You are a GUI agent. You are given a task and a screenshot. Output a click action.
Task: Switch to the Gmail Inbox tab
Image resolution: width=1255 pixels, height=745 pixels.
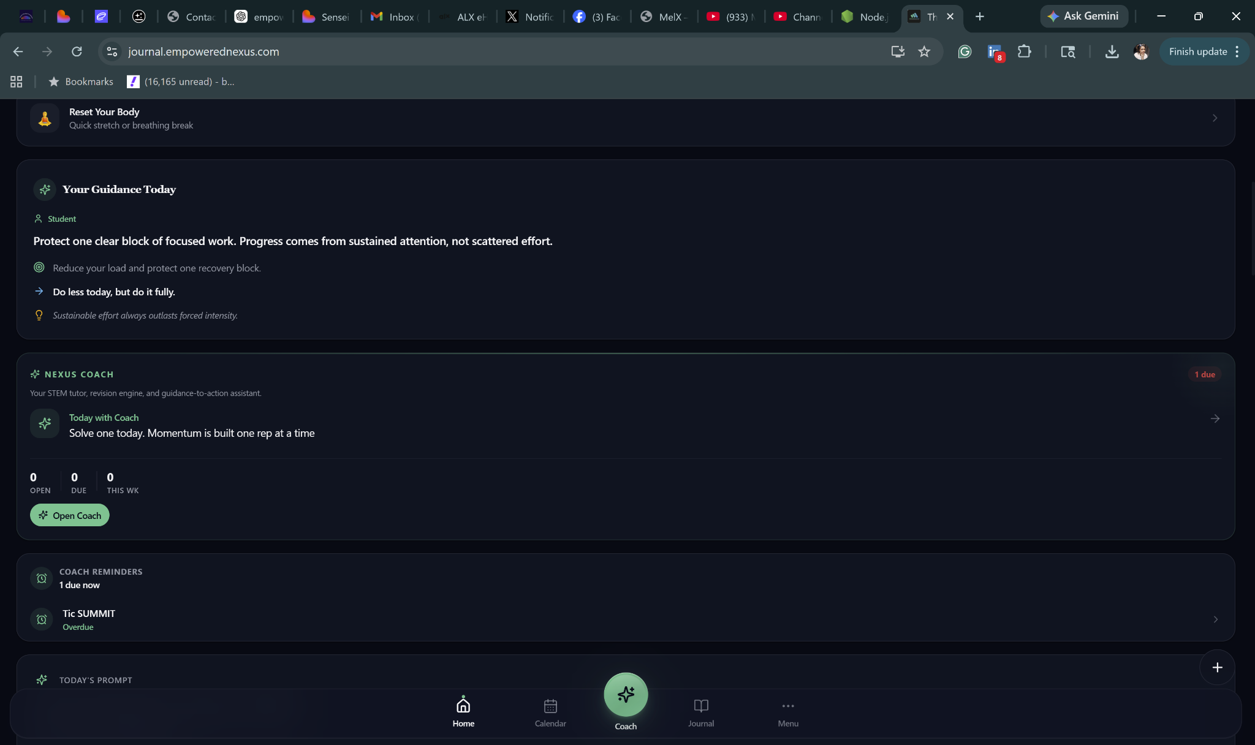[x=395, y=17]
